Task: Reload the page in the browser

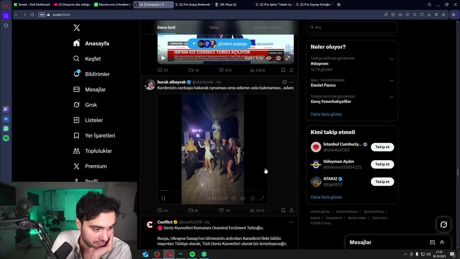Action: pos(32,15)
